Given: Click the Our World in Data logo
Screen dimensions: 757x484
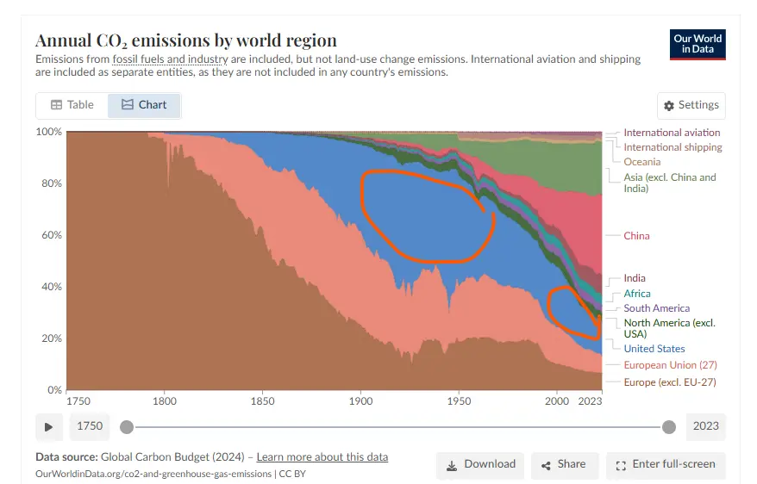Looking at the screenshot, I should [698, 44].
